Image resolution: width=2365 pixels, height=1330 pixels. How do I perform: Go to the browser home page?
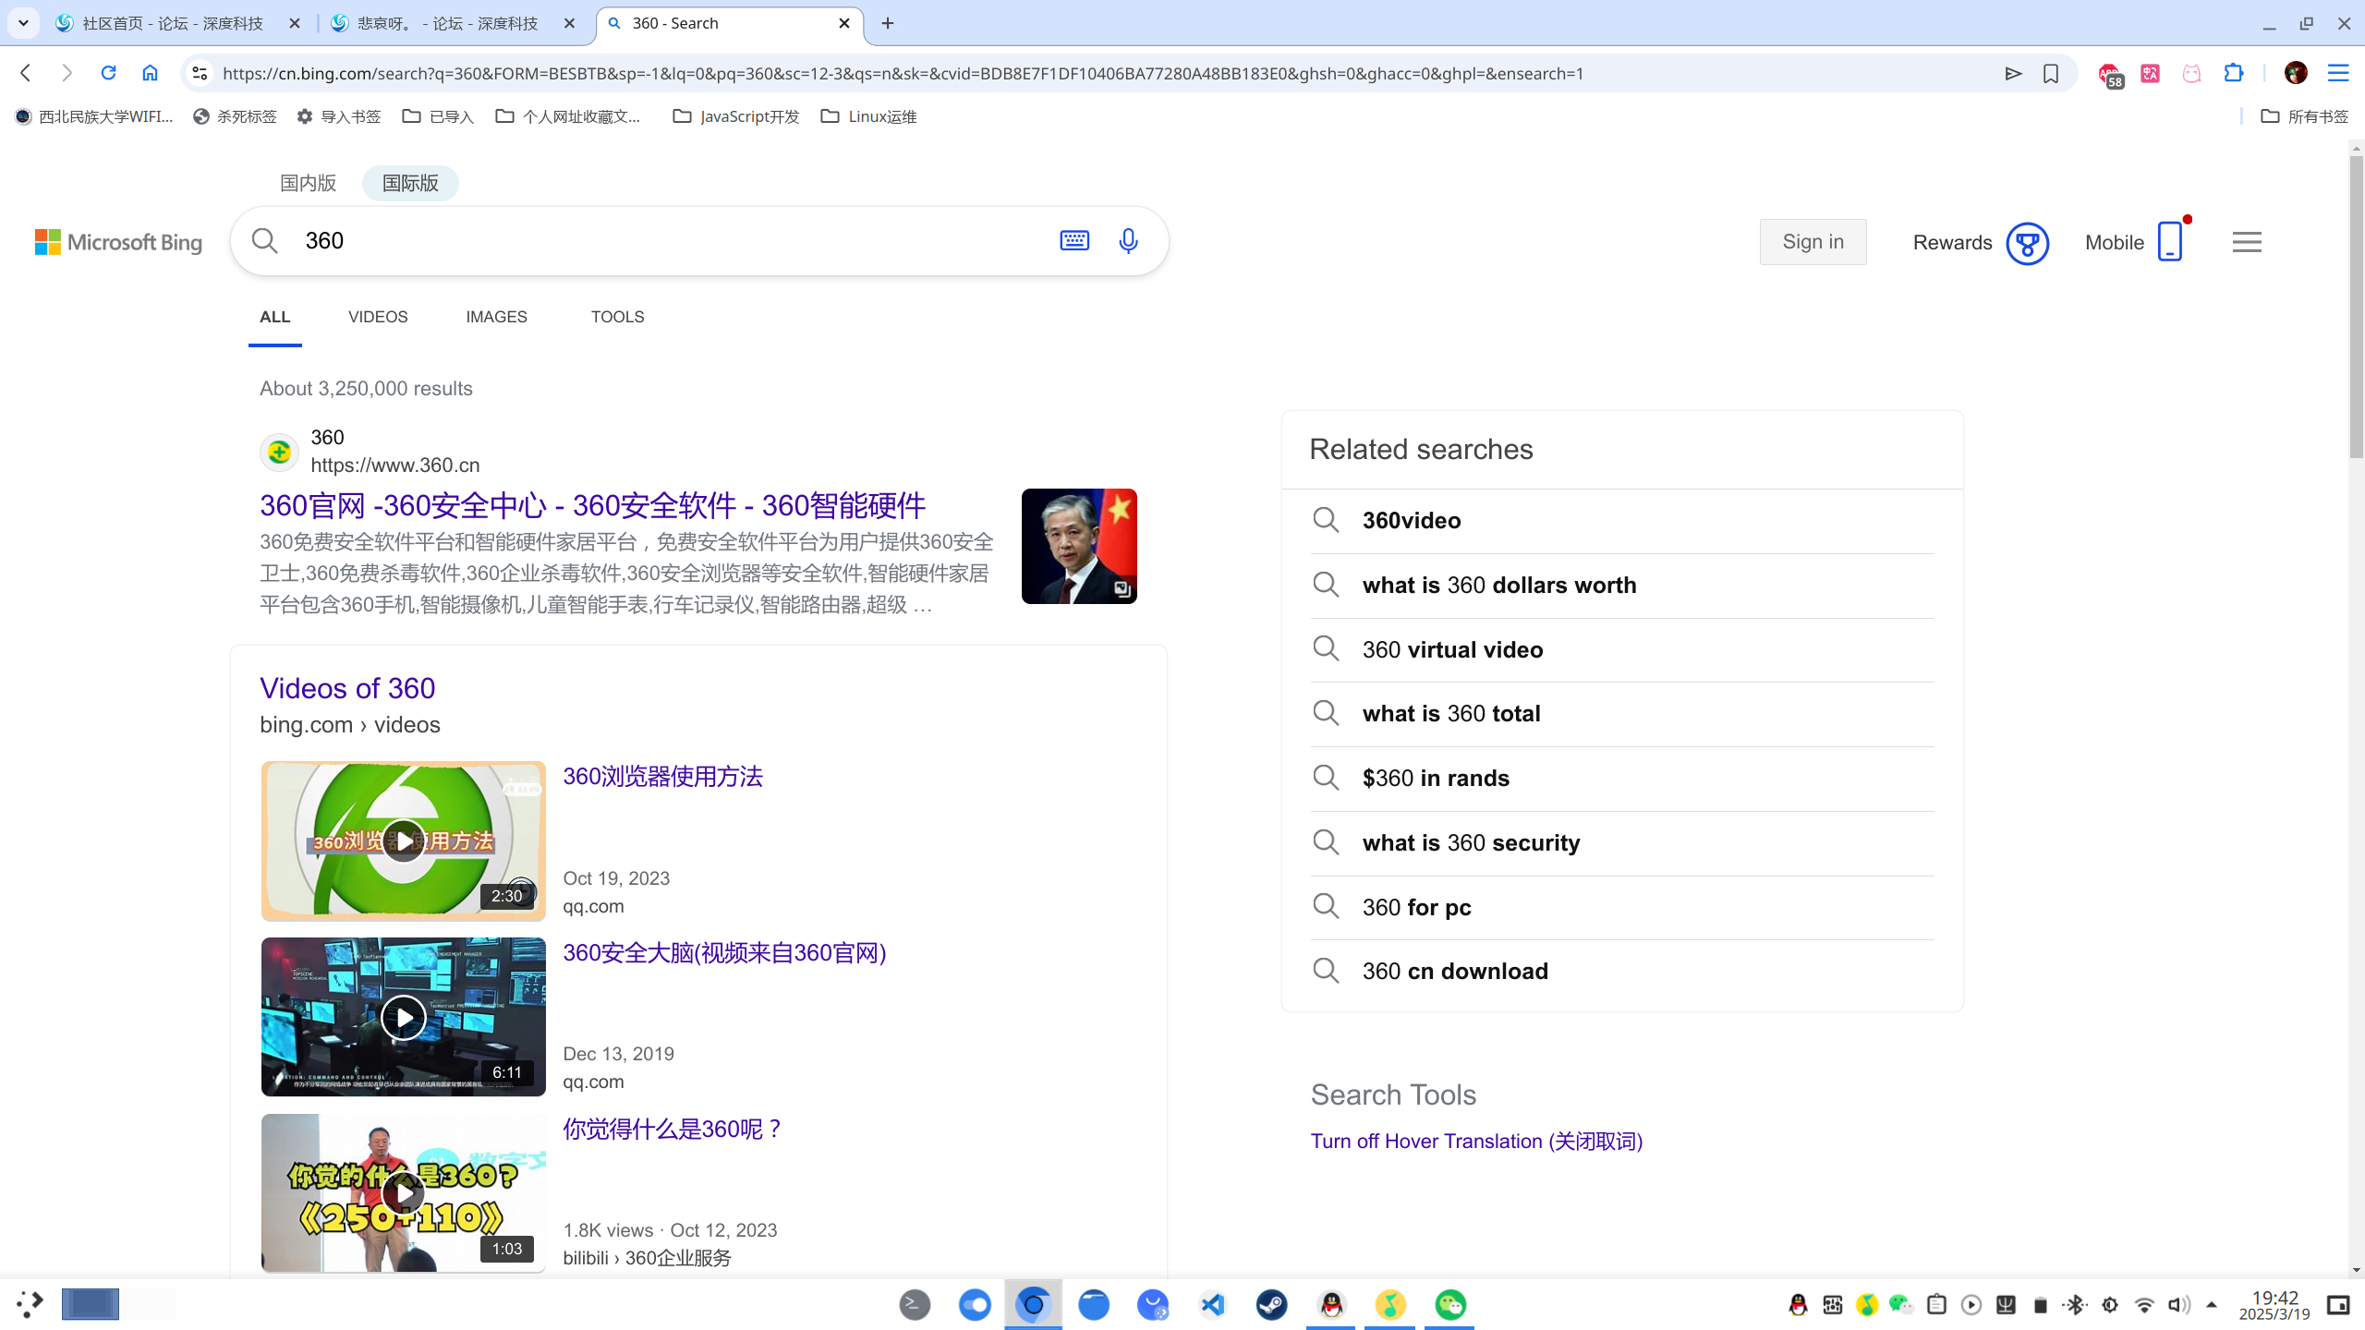(150, 73)
